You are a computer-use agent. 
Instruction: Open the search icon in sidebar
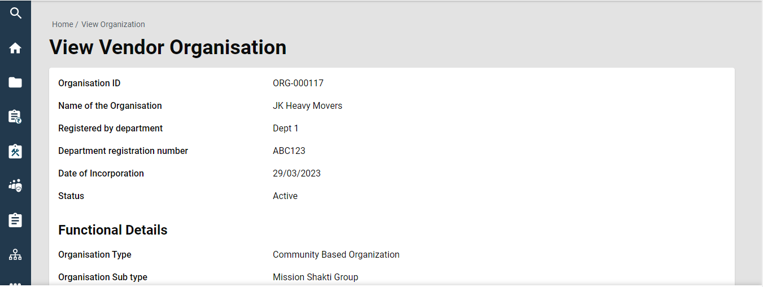point(15,13)
